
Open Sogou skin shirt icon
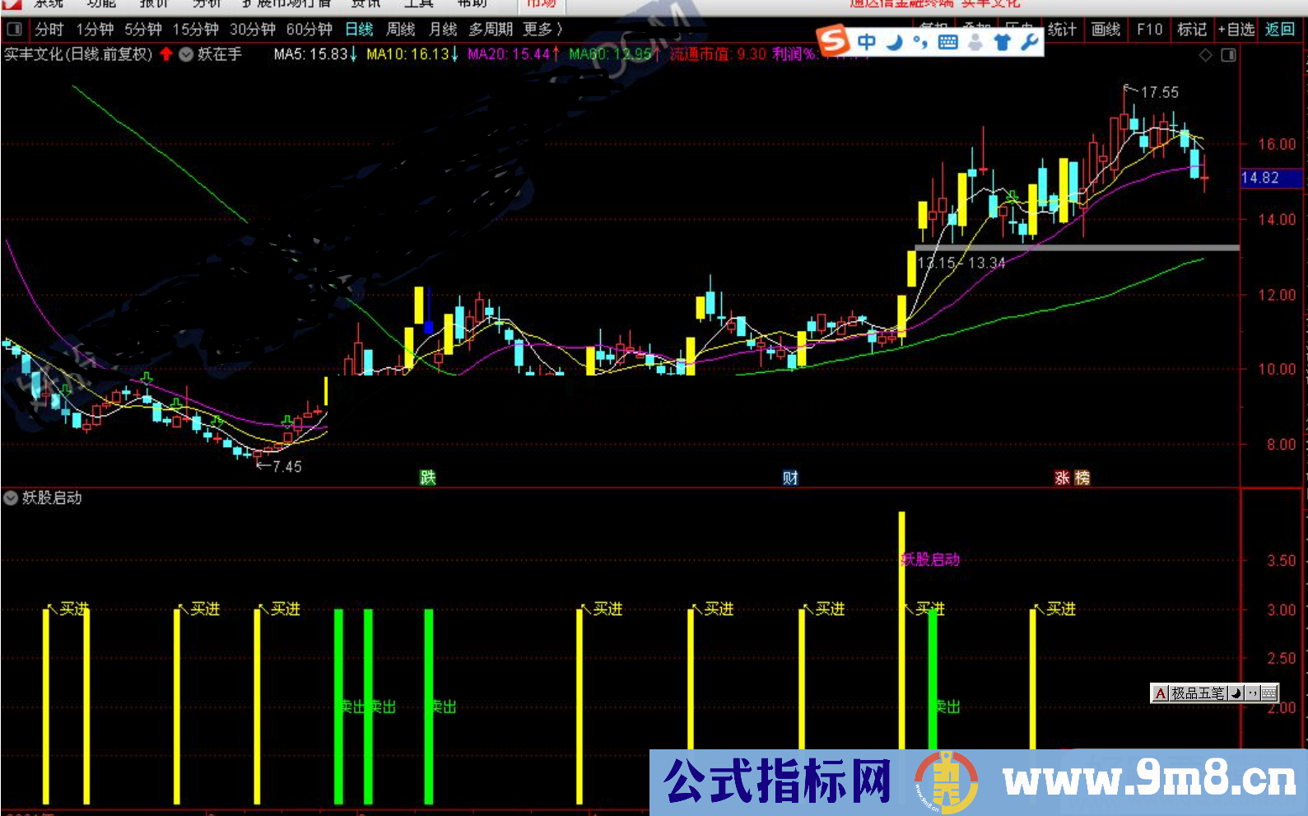tap(1002, 41)
